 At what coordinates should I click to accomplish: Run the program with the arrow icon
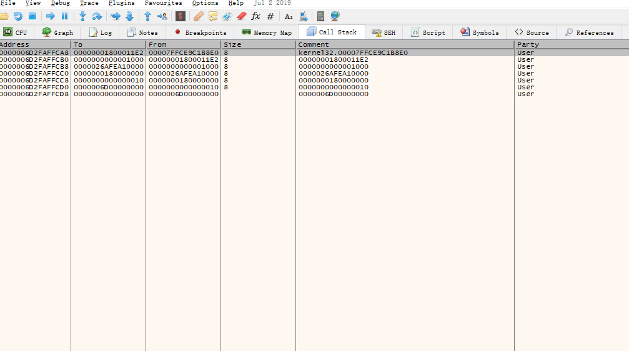click(50, 16)
